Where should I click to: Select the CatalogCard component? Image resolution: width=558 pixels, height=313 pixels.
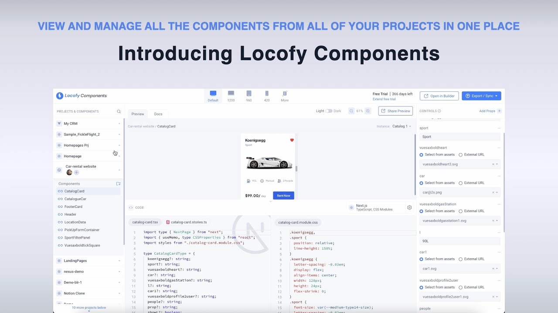[88, 191]
